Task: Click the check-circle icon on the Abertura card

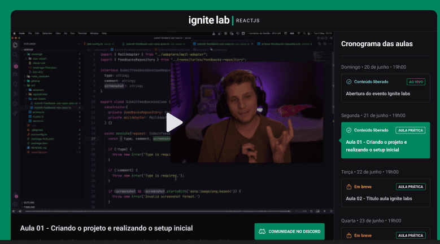Action: [x=349, y=82]
